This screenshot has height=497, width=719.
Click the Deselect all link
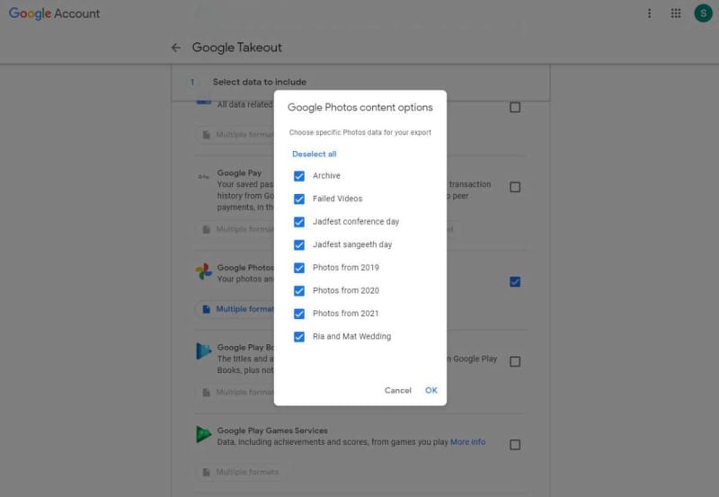coord(314,154)
